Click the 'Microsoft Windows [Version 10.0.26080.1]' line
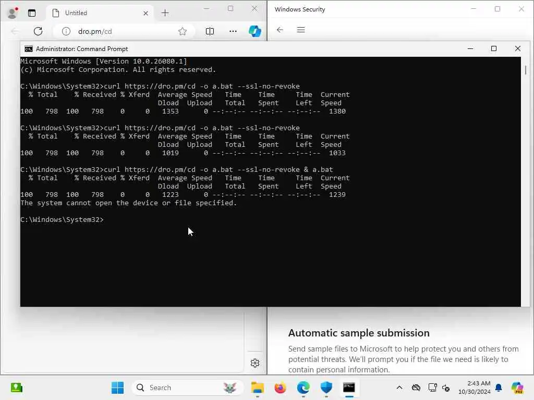The height and width of the screenshot is (400, 534). tap(104, 61)
